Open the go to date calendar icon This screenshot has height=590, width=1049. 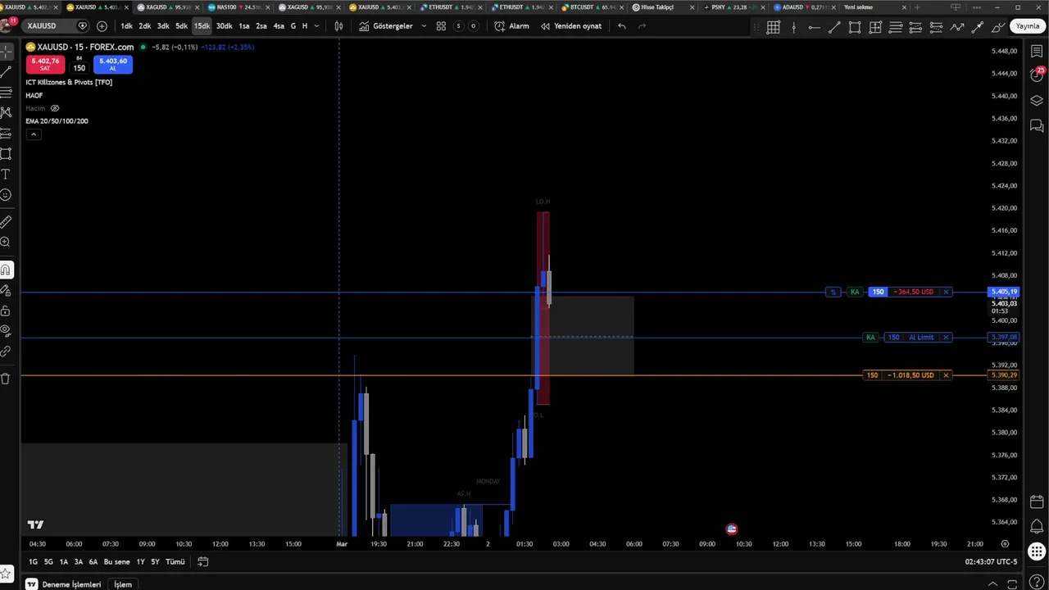tap(202, 561)
